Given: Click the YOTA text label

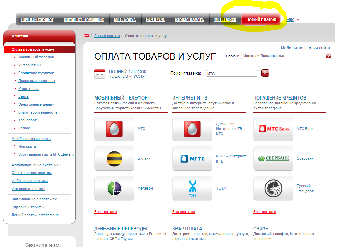Looking at the screenshot, I should (x=221, y=188).
